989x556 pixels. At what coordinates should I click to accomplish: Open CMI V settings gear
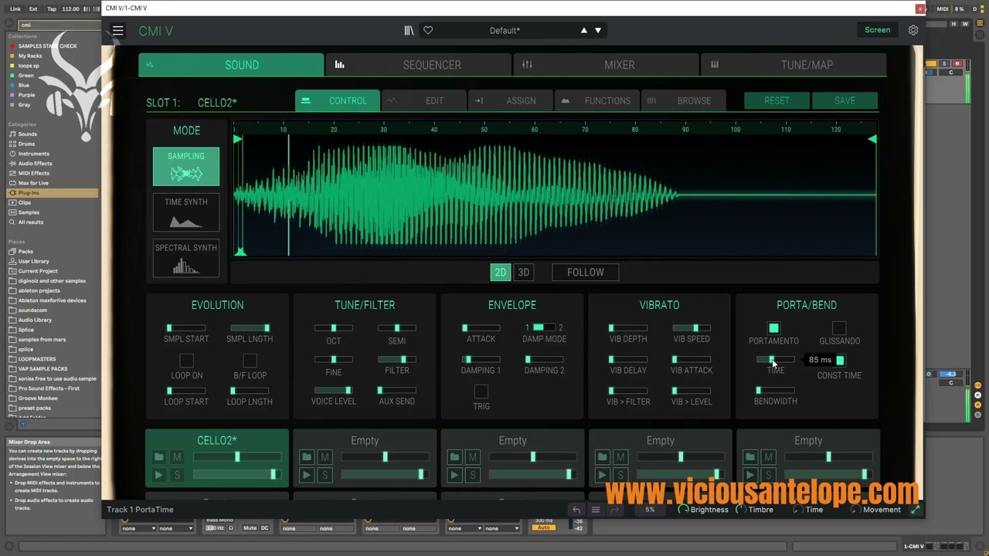(913, 30)
